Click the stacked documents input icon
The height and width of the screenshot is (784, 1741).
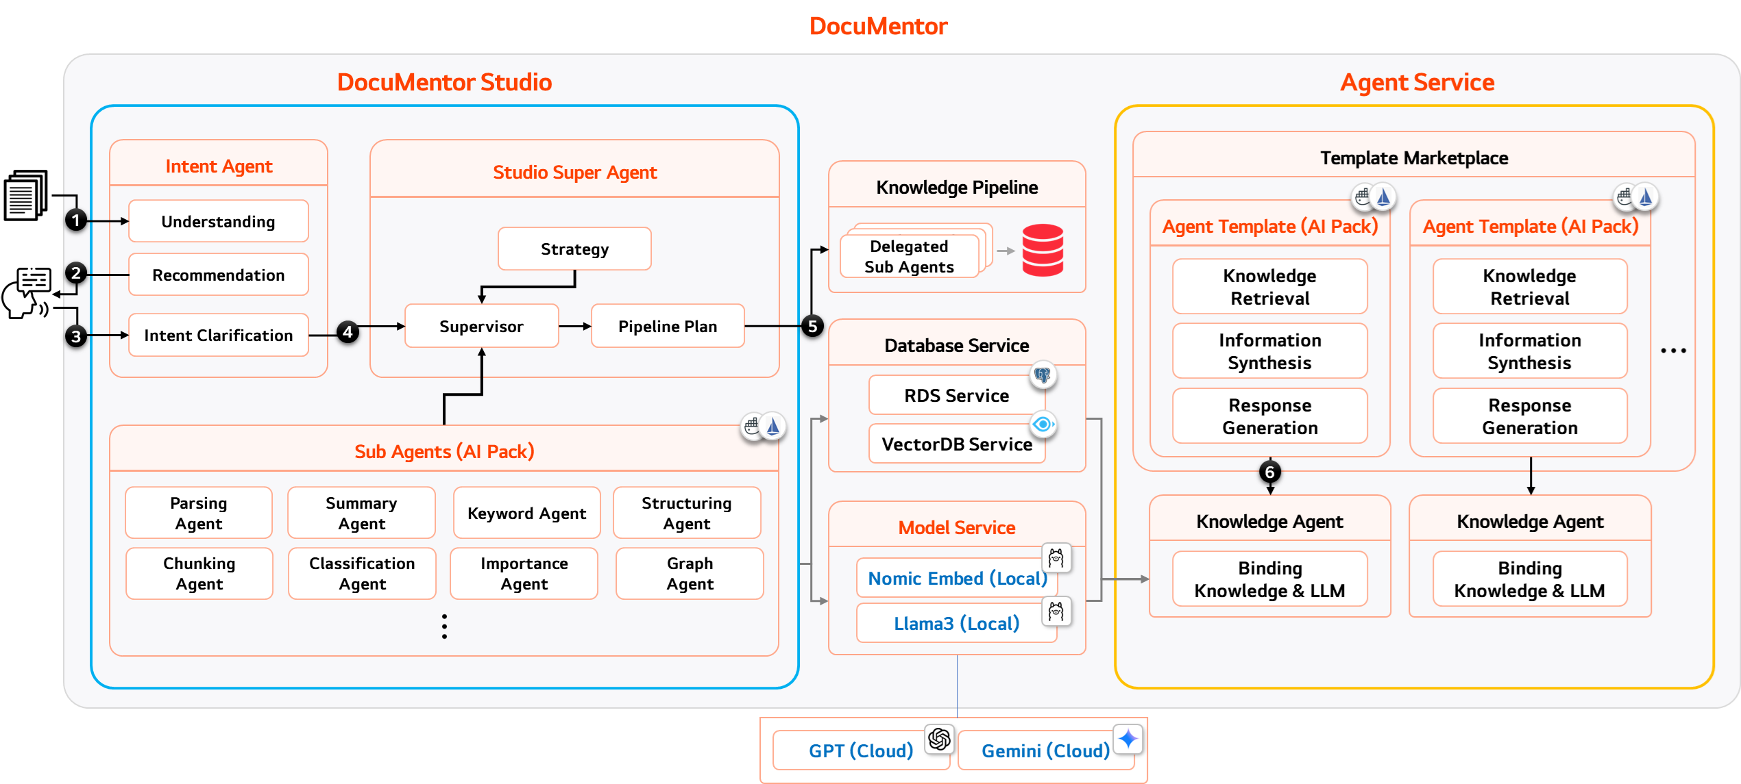pyautogui.click(x=26, y=196)
